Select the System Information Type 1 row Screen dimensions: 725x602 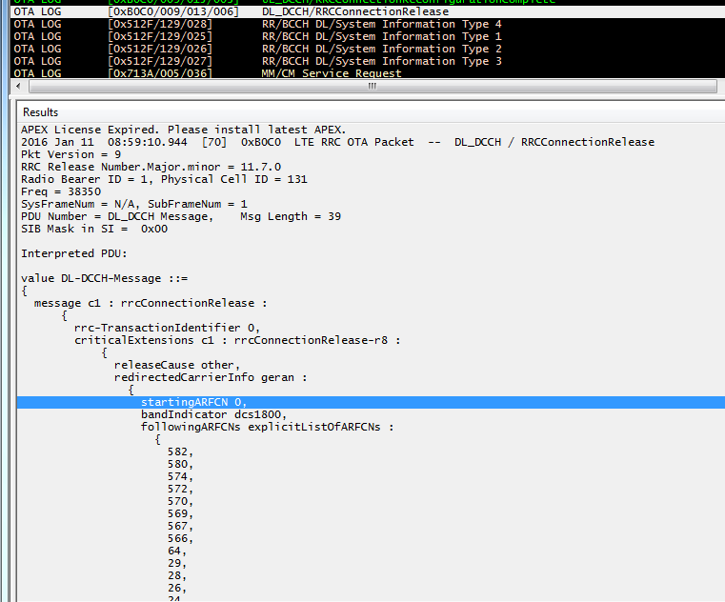click(368, 36)
